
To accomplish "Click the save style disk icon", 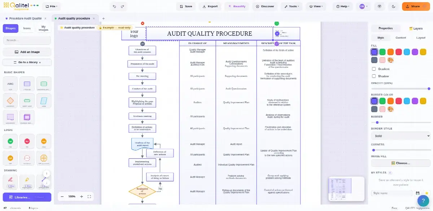I will (418, 193).
